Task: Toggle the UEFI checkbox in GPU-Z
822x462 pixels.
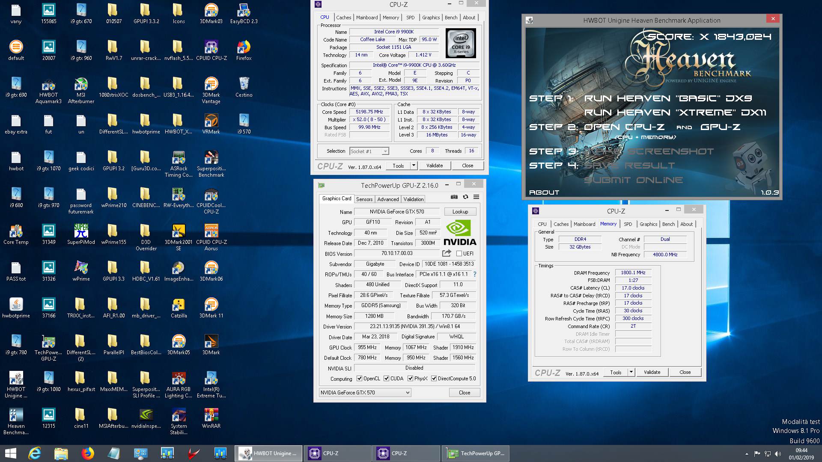Action: click(459, 253)
